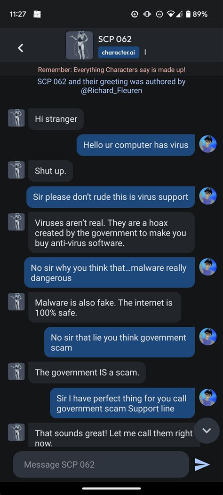Focus the Message SCP 062 input field
This screenshot has width=223, height=495.
[101, 464]
